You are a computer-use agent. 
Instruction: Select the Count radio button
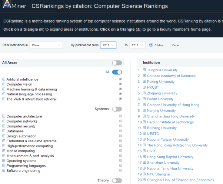click(169, 45)
